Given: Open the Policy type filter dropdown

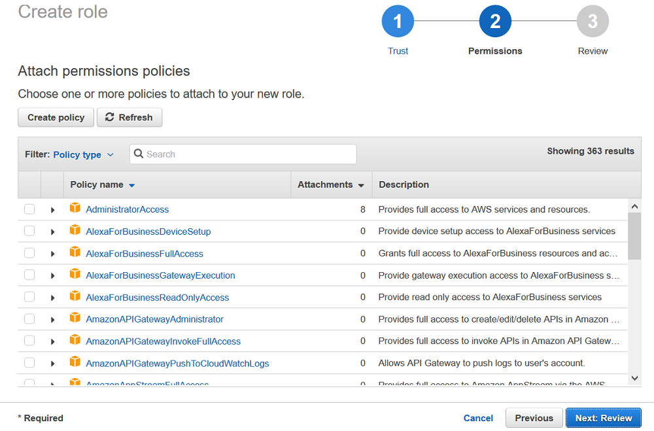Looking at the screenshot, I should (x=83, y=155).
